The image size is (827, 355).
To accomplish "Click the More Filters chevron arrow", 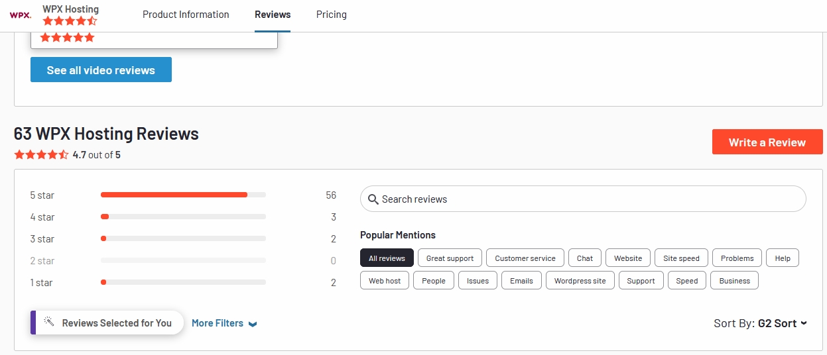I will point(252,324).
